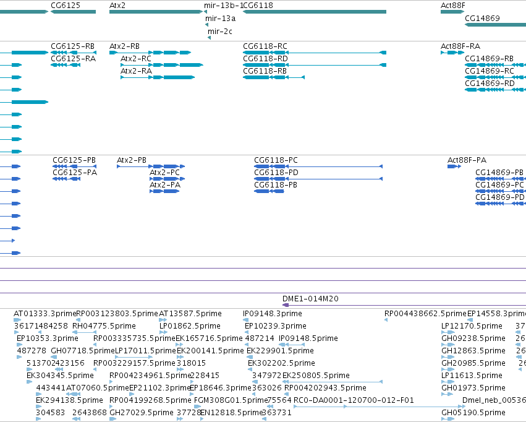Open EST FGM308G01.5prime
This screenshot has width=526, height=422.
[x=231, y=400]
